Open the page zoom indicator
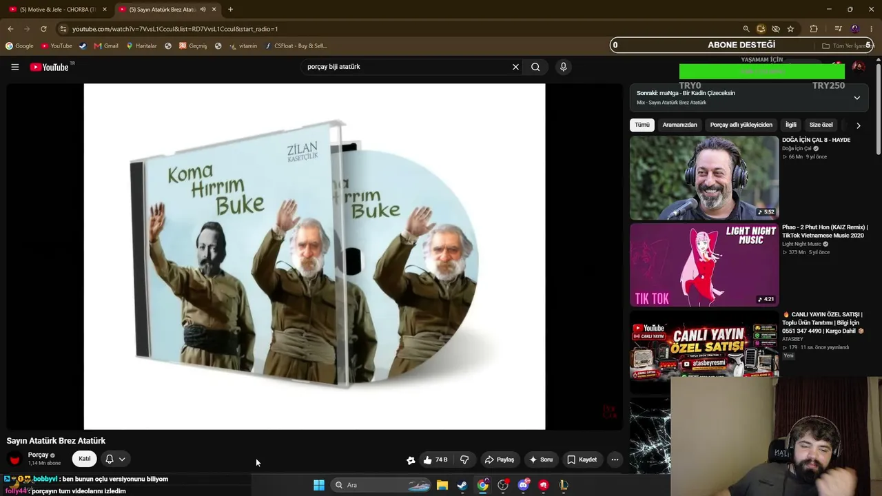The height and width of the screenshot is (496, 882). click(746, 29)
